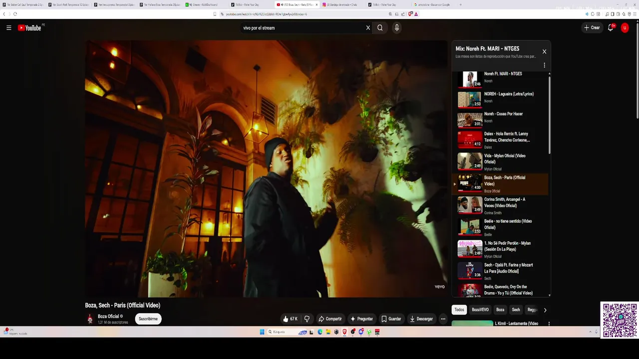Viewport: 639px width, 359px height.
Task: Play 'Dalex - Hola Remix' playlist entry
Action: [499, 140]
